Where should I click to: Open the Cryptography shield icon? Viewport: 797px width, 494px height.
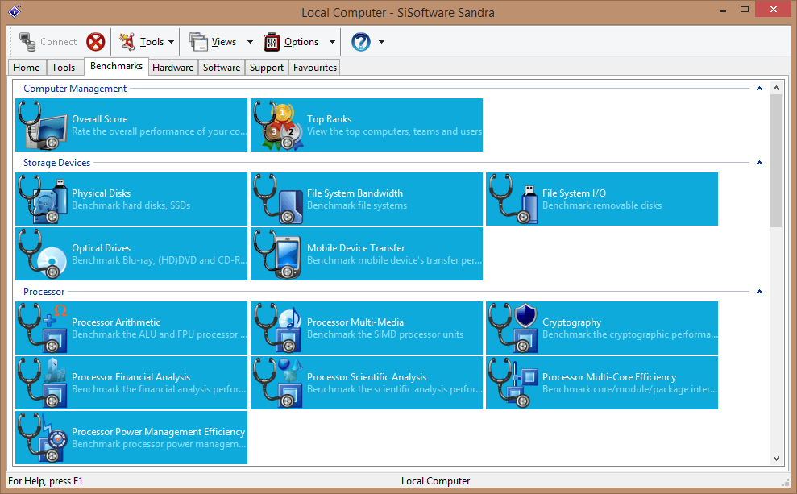(x=513, y=328)
